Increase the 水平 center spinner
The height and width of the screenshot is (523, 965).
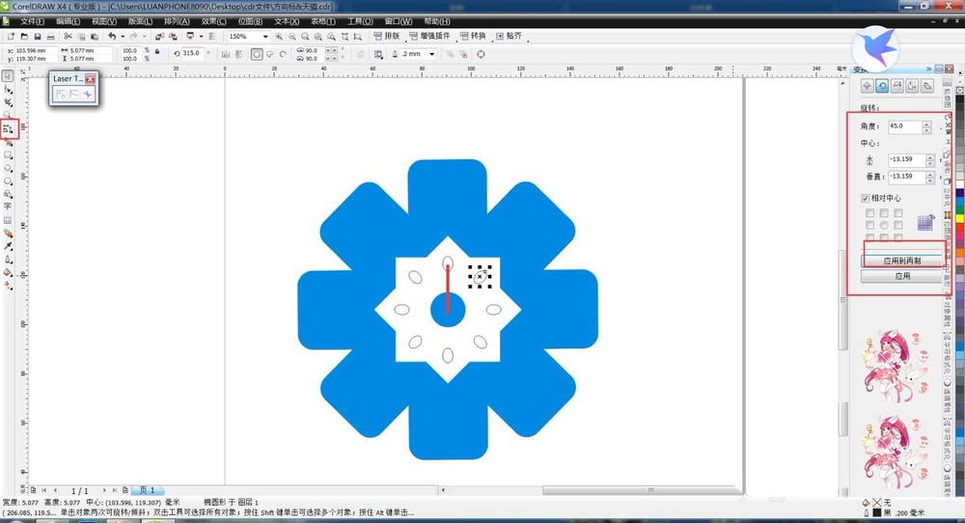(x=930, y=157)
